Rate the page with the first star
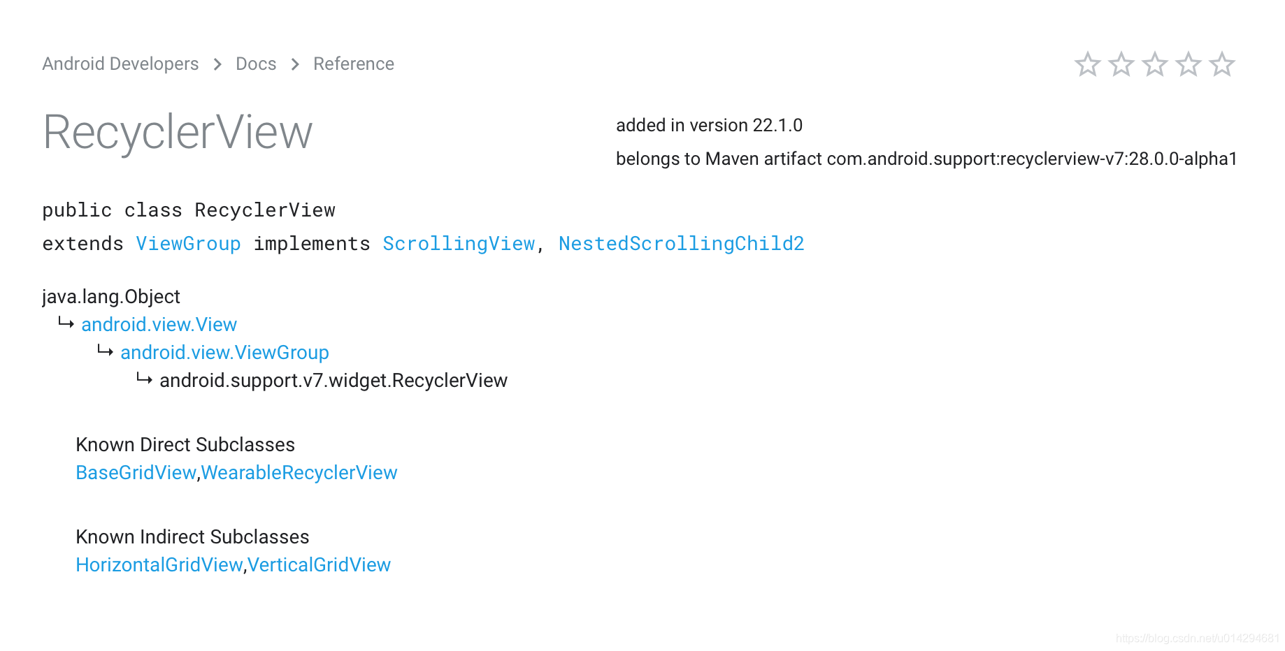Viewport: 1285px width, 651px height. pyautogui.click(x=1086, y=64)
